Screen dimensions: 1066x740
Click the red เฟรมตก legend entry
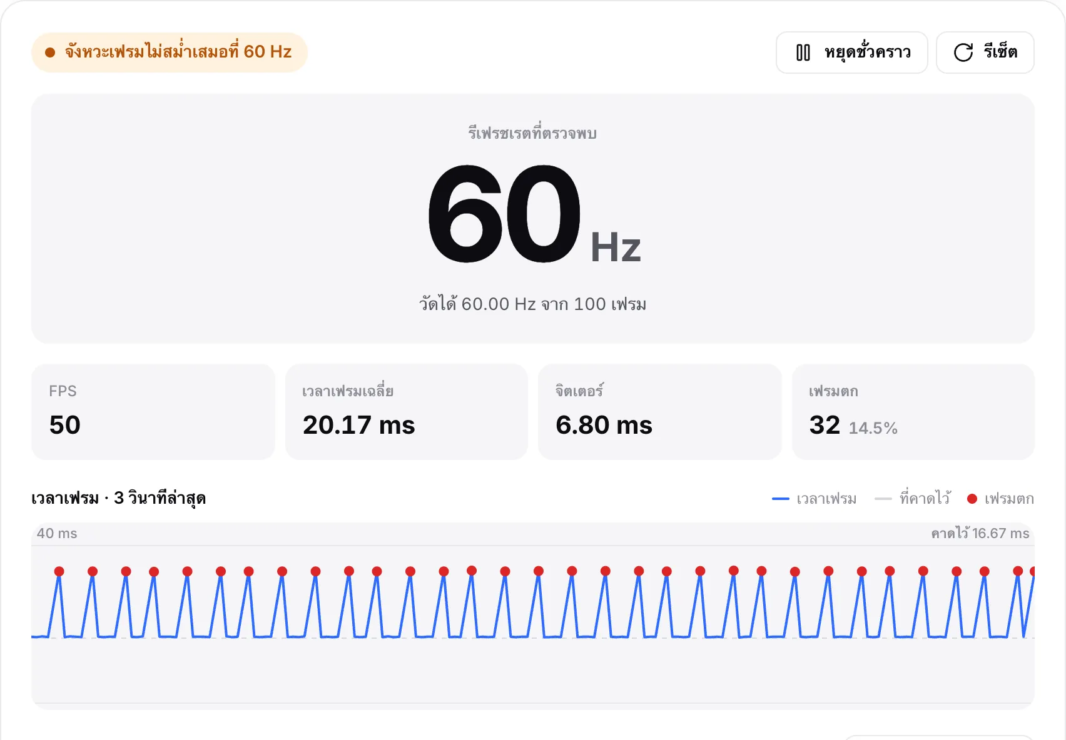1000,499
